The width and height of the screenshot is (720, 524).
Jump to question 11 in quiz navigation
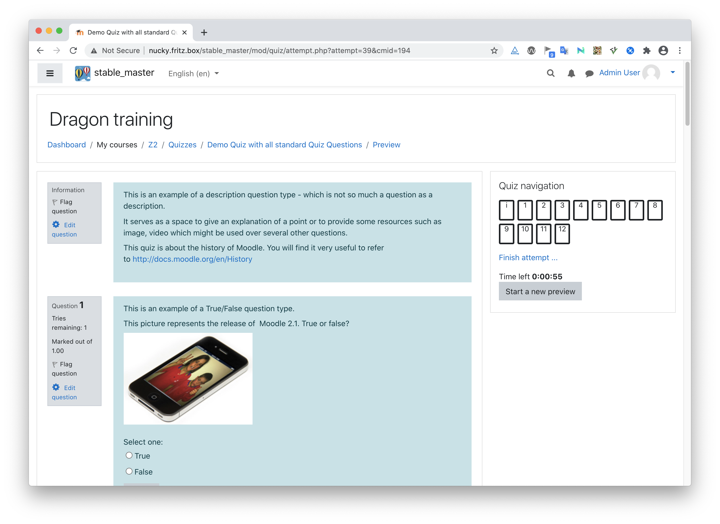coord(543,234)
